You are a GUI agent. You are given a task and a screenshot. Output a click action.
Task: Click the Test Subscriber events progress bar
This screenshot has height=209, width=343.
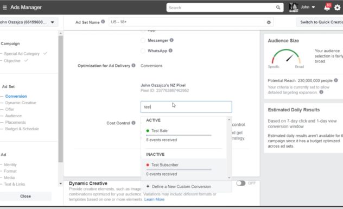click(x=179, y=169)
